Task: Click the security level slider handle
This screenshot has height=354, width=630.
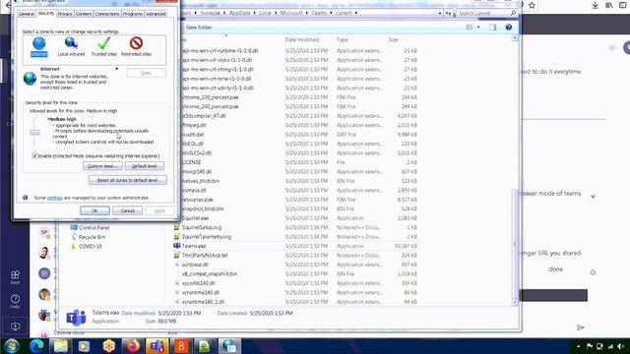Action: (35, 133)
